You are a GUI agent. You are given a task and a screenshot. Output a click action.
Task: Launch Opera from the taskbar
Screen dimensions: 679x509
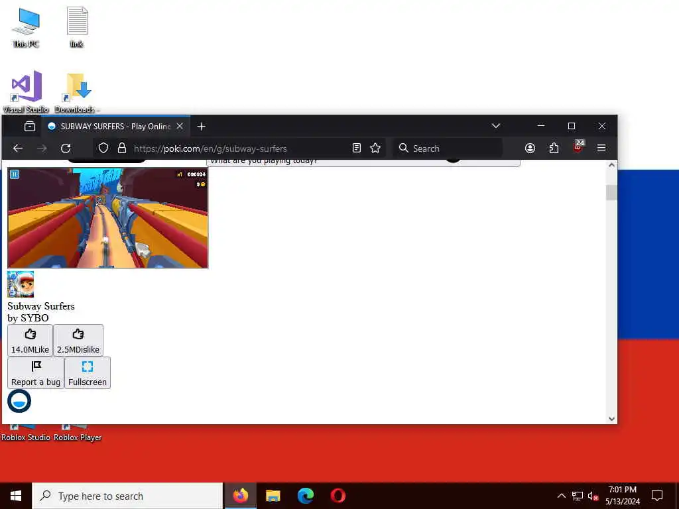click(338, 496)
